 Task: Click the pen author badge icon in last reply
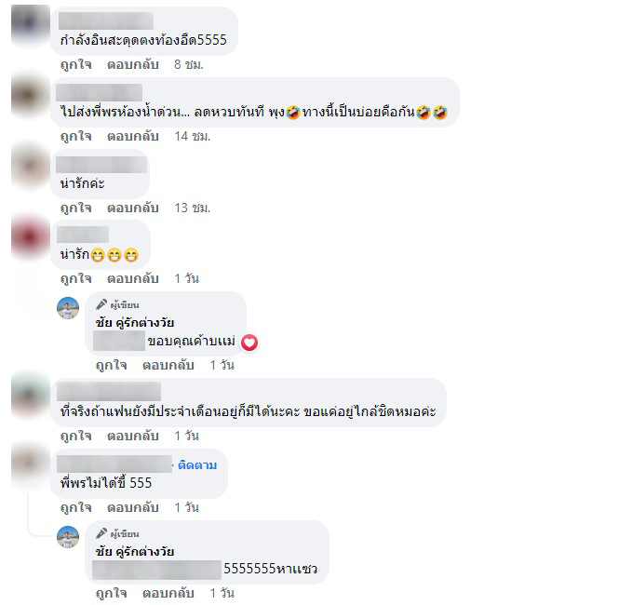101,533
